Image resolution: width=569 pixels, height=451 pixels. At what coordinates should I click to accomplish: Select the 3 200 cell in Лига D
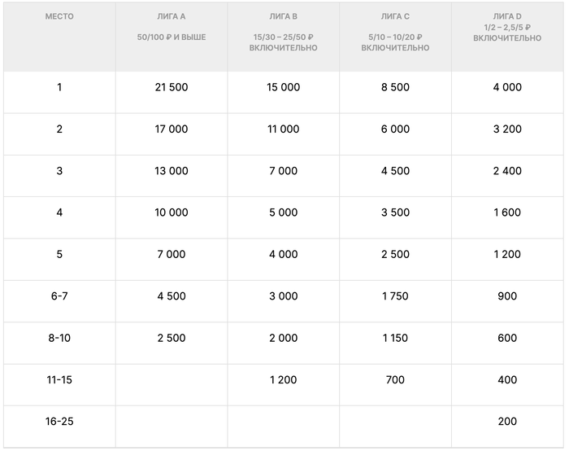click(x=507, y=129)
